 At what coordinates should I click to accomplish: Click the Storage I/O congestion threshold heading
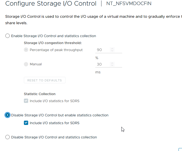[53, 43]
